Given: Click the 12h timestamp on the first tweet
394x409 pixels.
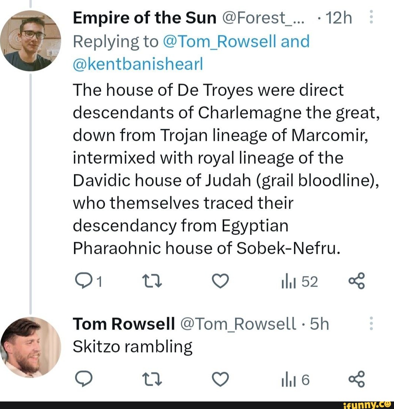Looking at the screenshot, I should tap(339, 17).
